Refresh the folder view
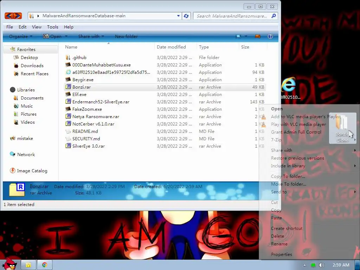The width and height of the screenshot is (360, 270). (186, 16)
